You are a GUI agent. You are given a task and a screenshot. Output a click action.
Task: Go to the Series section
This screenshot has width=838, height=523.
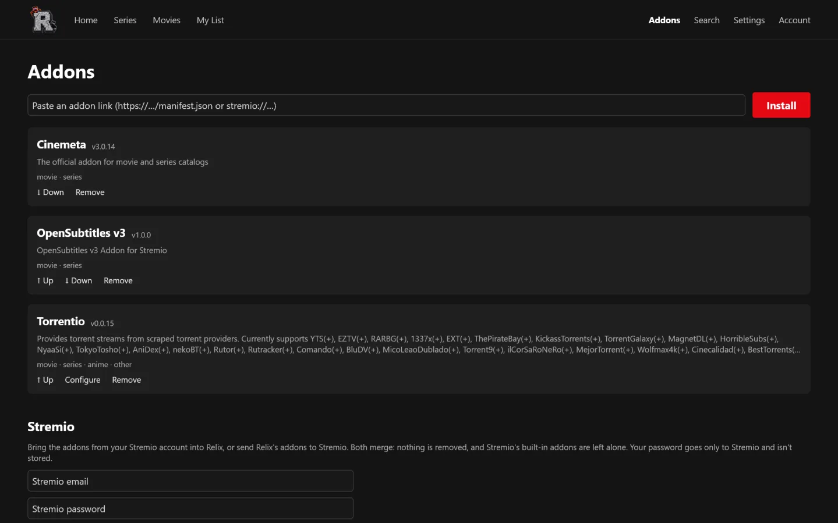pos(125,20)
